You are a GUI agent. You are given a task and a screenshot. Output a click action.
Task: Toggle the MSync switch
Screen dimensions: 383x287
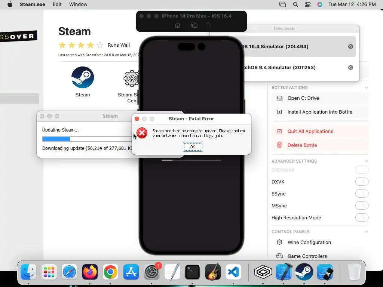(x=362, y=206)
